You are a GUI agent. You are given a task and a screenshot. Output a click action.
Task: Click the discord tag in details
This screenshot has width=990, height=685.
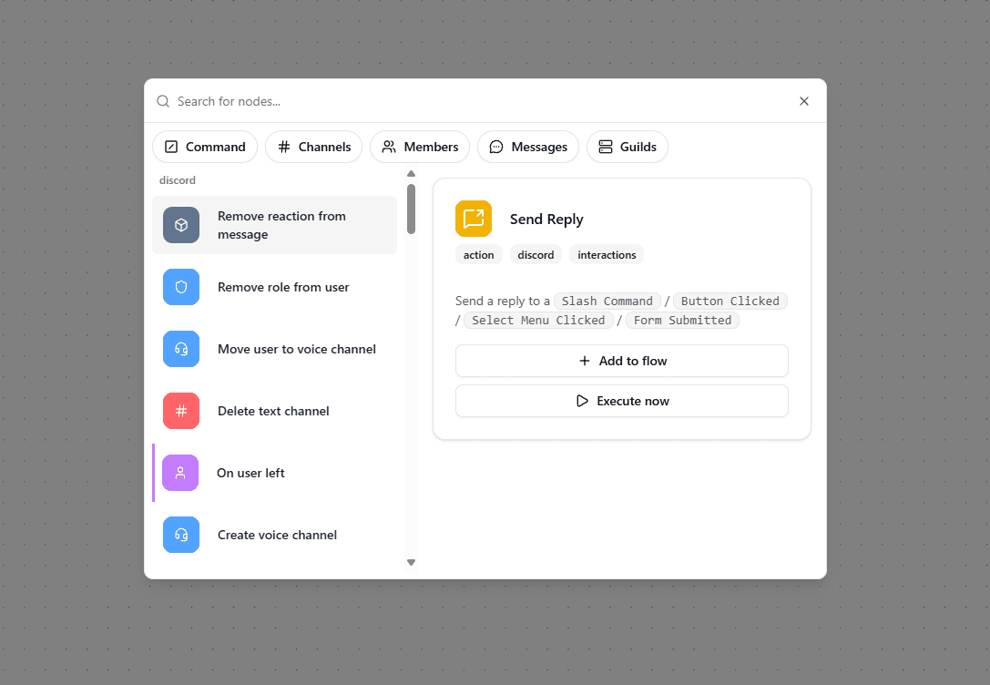click(536, 254)
